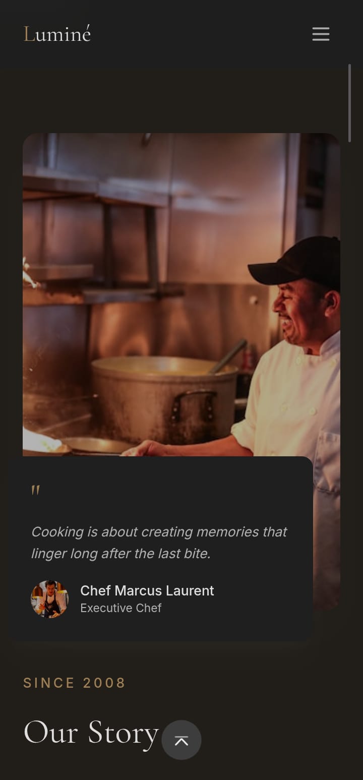Select the Chef Marcus Laurent name

click(x=147, y=590)
